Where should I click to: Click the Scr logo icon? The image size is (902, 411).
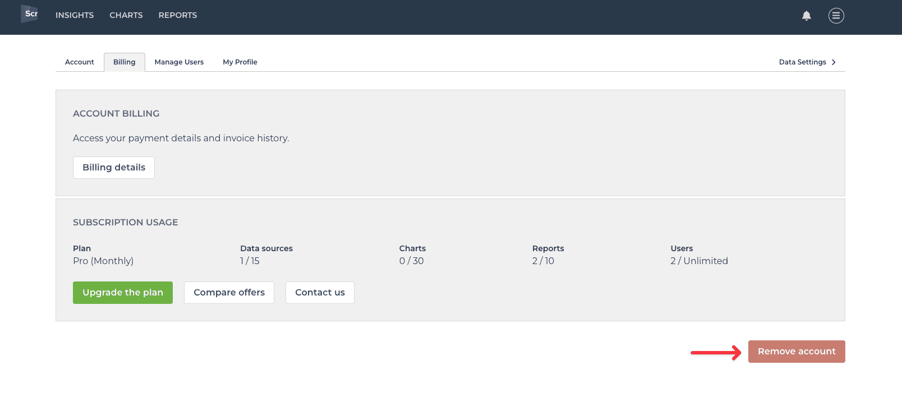[x=30, y=14]
